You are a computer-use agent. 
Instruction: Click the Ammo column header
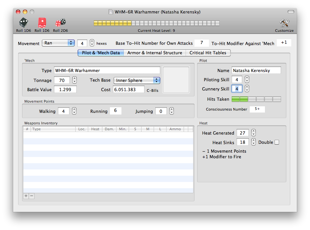(175, 129)
